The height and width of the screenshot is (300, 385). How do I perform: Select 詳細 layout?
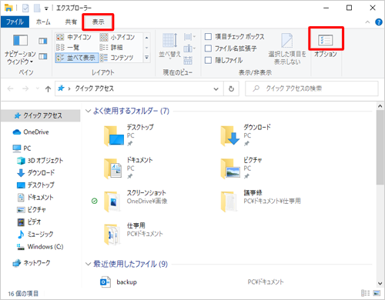coord(112,48)
